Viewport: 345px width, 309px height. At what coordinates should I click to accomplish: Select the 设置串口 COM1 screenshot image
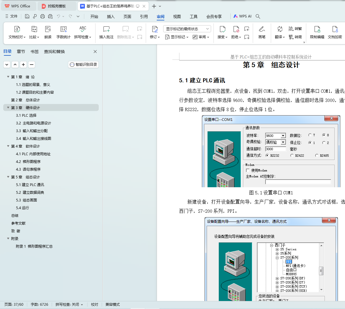pyautogui.click(x=271, y=151)
